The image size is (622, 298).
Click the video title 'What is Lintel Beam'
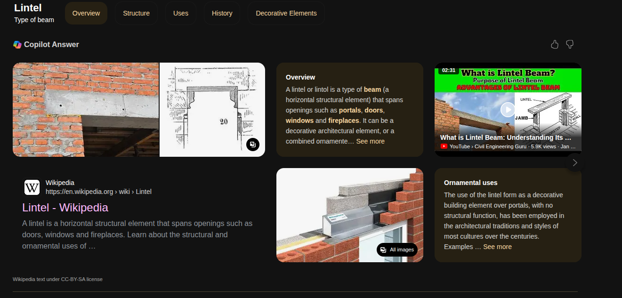point(506,137)
